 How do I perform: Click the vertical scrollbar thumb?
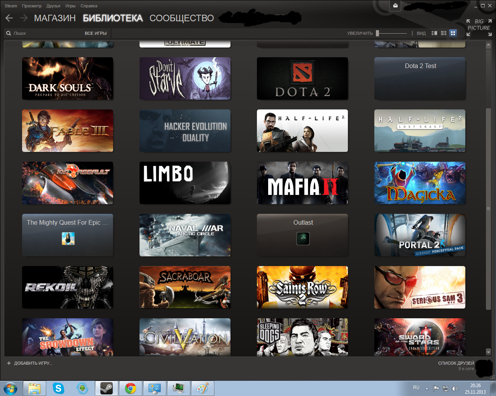488,209
